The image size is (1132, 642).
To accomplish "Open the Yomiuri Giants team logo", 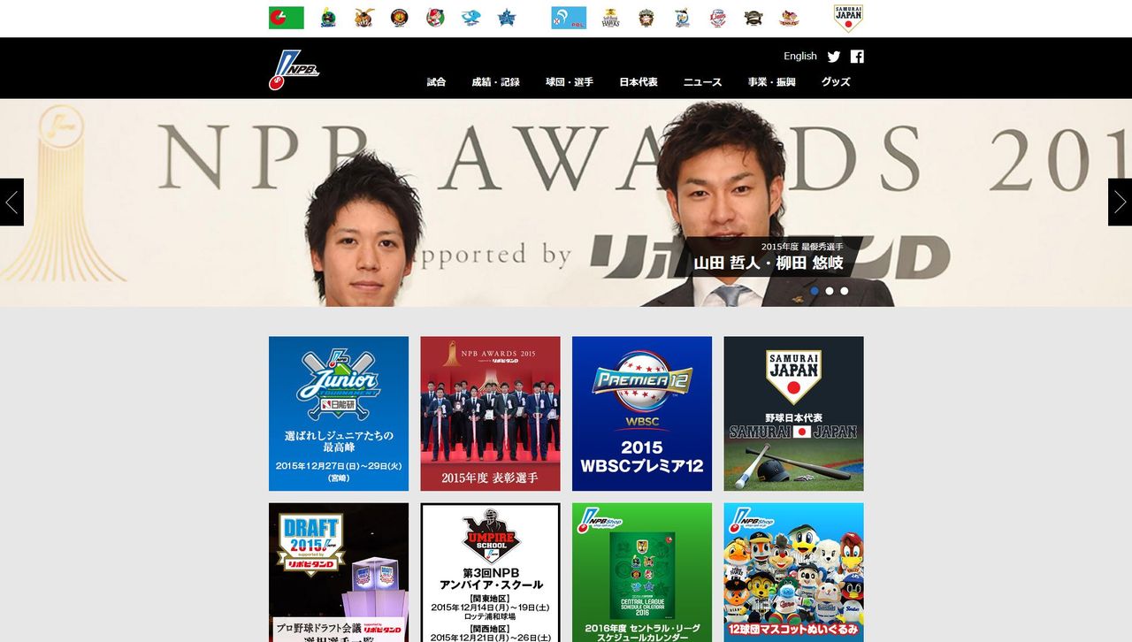I will coord(363,18).
